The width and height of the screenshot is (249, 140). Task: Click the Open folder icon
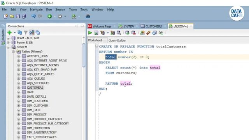pyautogui.click(x=12, y=16)
